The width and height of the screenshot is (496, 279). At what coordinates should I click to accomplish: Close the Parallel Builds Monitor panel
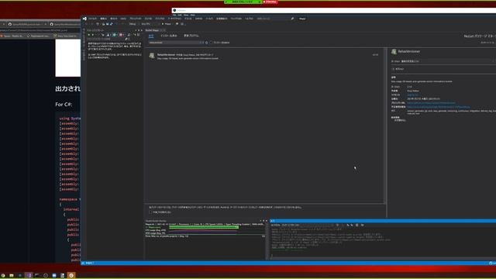[267, 221]
